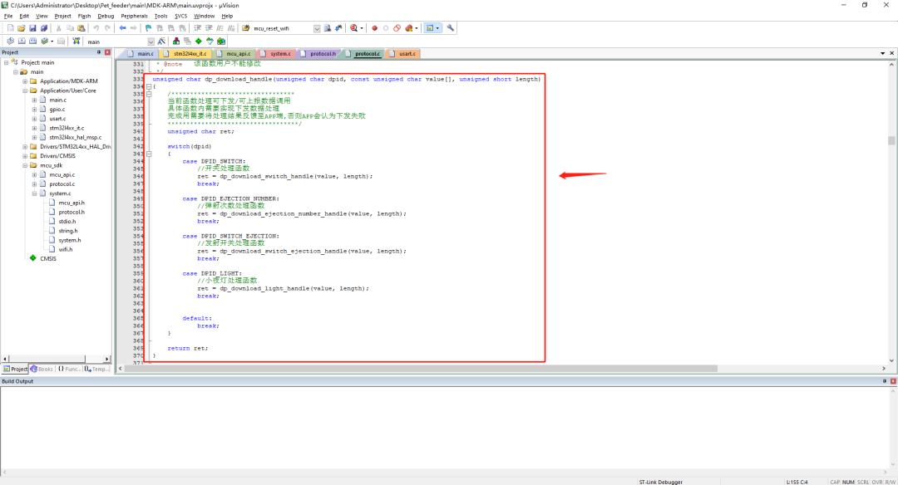Collapse the mcu_sdk group
The height and width of the screenshot is (485, 898).
(25, 165)
